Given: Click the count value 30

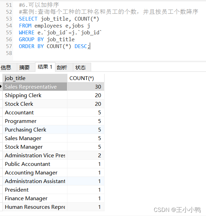Looking at the screenshot, I should [86, 87].
